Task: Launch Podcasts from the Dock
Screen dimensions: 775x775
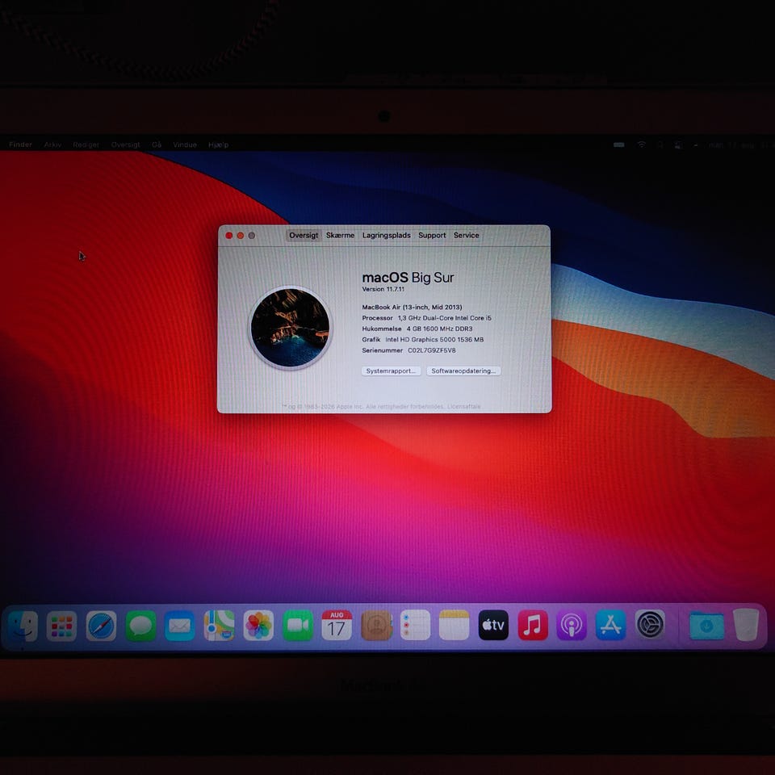Action: pos(572,626)
